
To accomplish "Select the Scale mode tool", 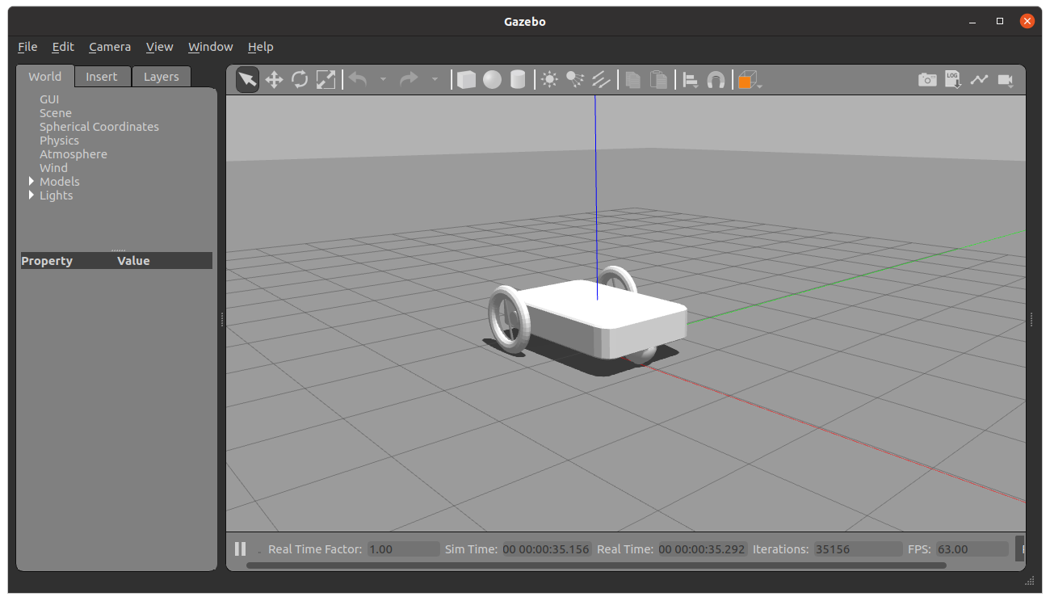I will click(x=325, y=79).
